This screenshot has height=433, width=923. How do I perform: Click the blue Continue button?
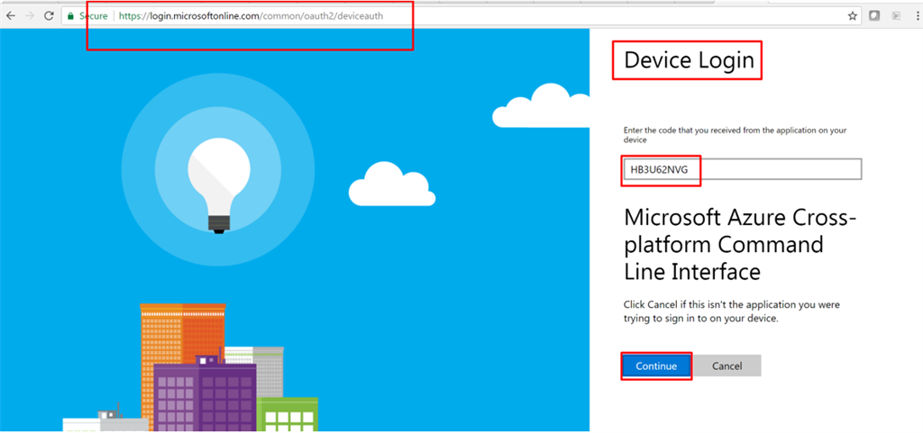(x=656, y=365)
